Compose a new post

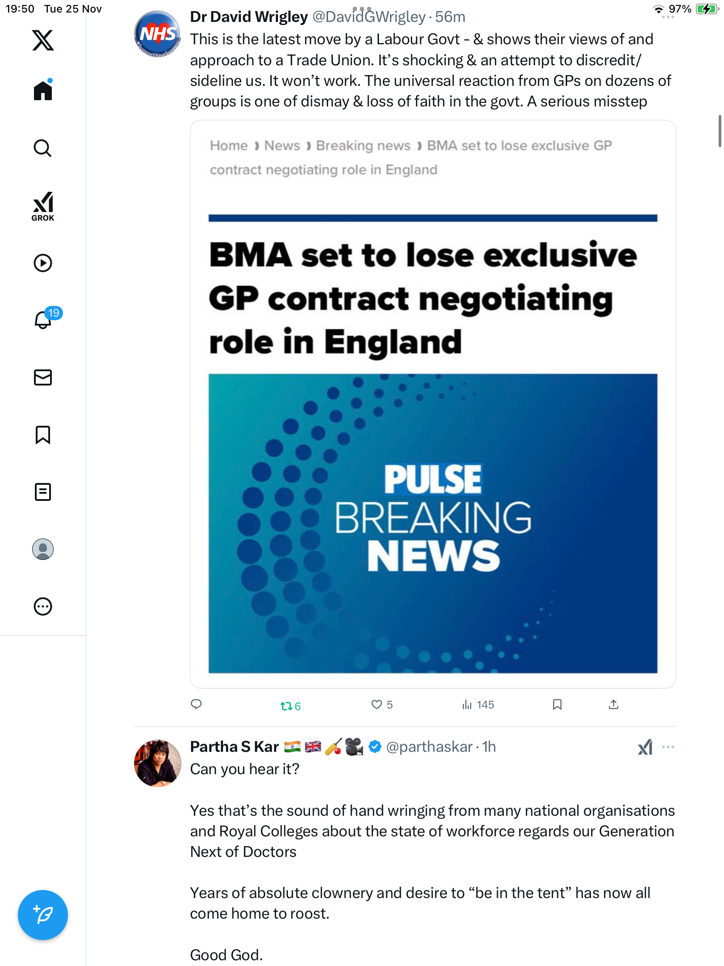(x=43, y=915)
